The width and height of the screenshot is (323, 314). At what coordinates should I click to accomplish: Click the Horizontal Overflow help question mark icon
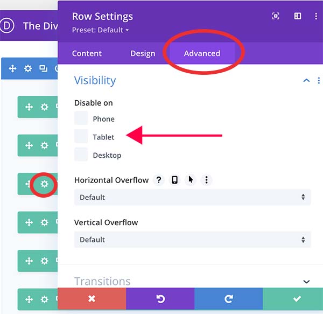(x=158, y=180)
